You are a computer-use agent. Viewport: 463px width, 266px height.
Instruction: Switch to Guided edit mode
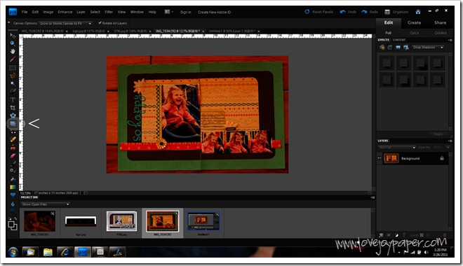441,33
